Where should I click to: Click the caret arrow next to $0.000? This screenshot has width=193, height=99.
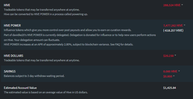tap(174, 76)
